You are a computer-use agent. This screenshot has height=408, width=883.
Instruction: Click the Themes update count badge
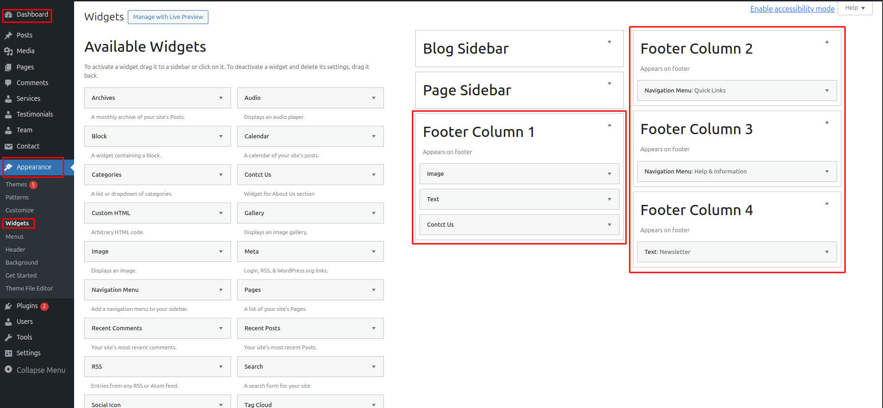[x=33, y=185]
